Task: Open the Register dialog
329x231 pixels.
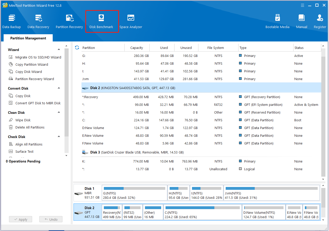Action: pos(320,21)
